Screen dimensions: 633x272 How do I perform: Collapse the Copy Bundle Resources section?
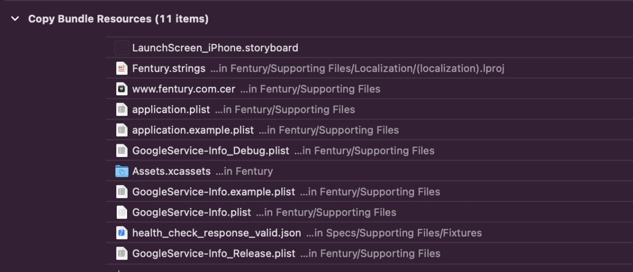click(15, 19)
